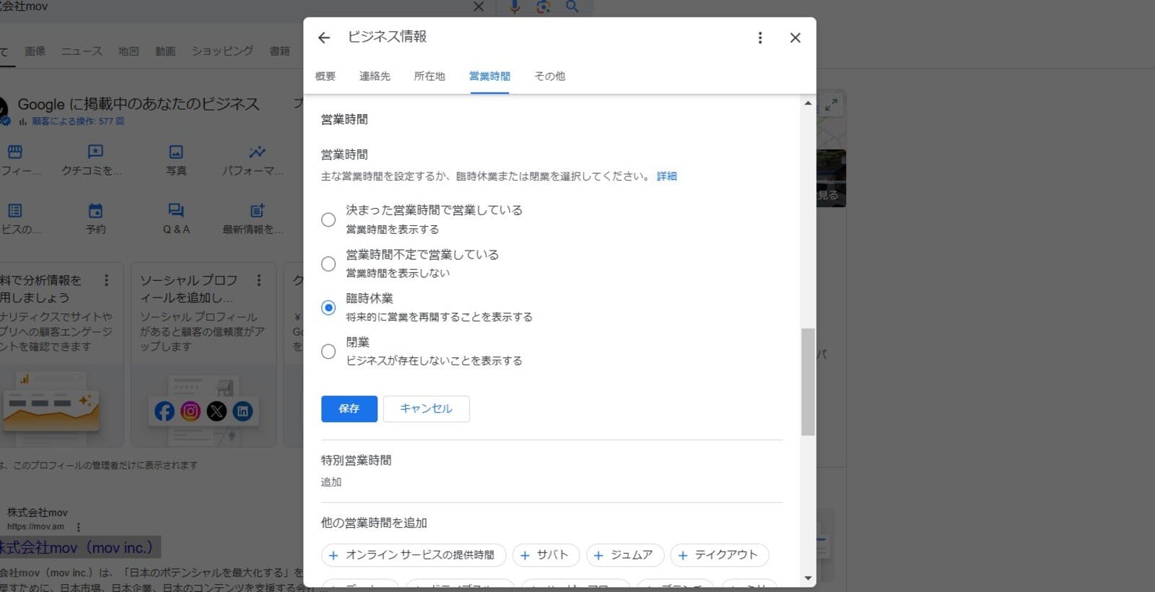Image resolution: width=1155 pixels, height=592 pixels.
Task: Open the その他 tab
Action: tap(549, 76)
